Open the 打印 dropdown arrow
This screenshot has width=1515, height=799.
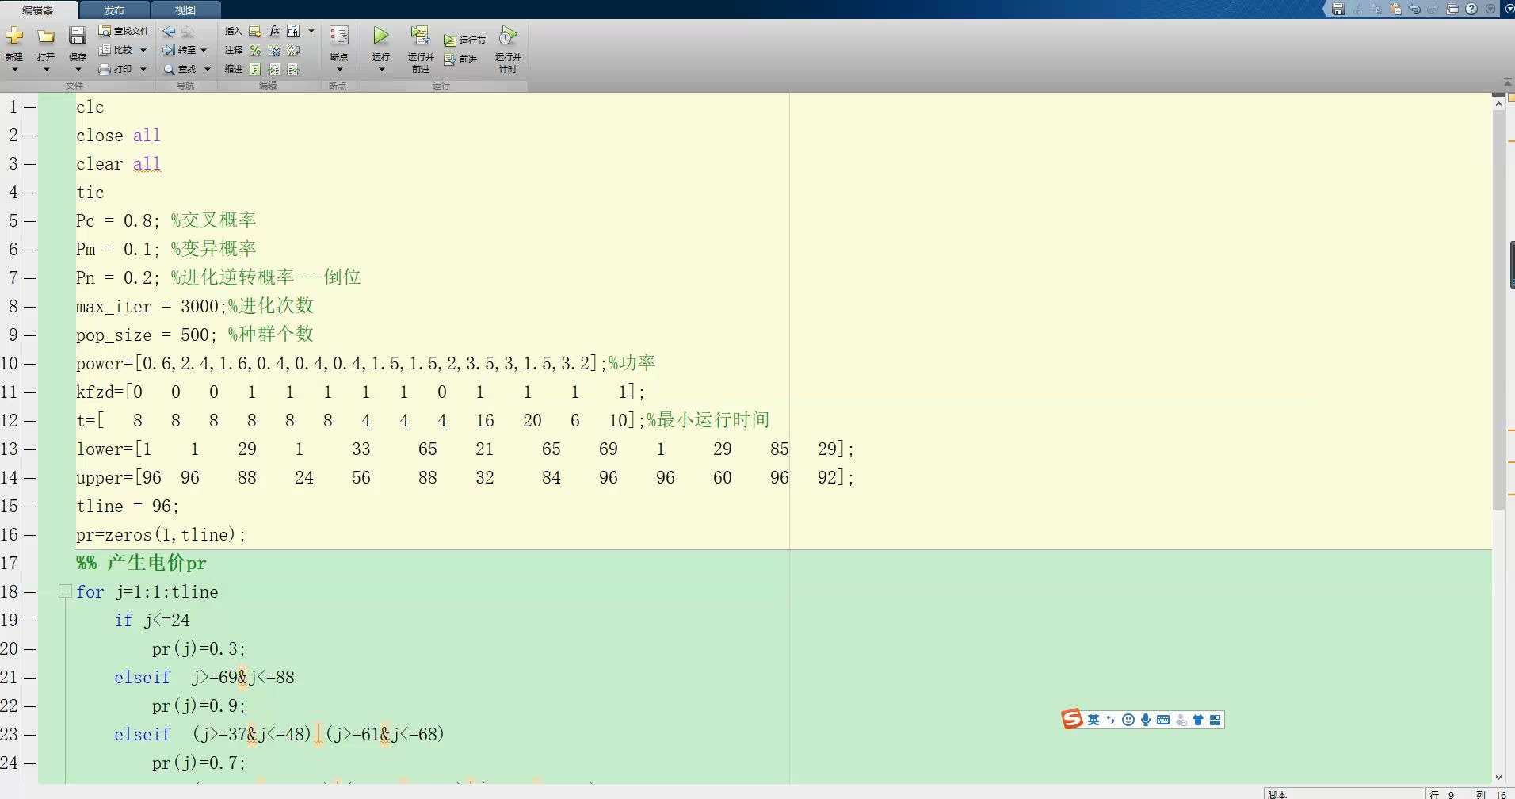(143, 69)
